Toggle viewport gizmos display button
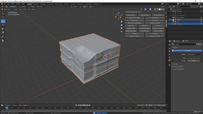This screenshot has height=114, width=203. coord(146,9)
